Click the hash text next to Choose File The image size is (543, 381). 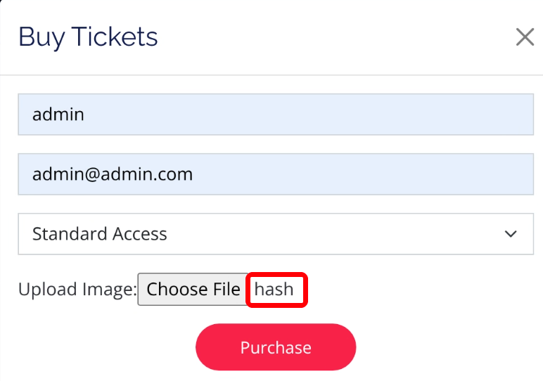click(274, 290)
